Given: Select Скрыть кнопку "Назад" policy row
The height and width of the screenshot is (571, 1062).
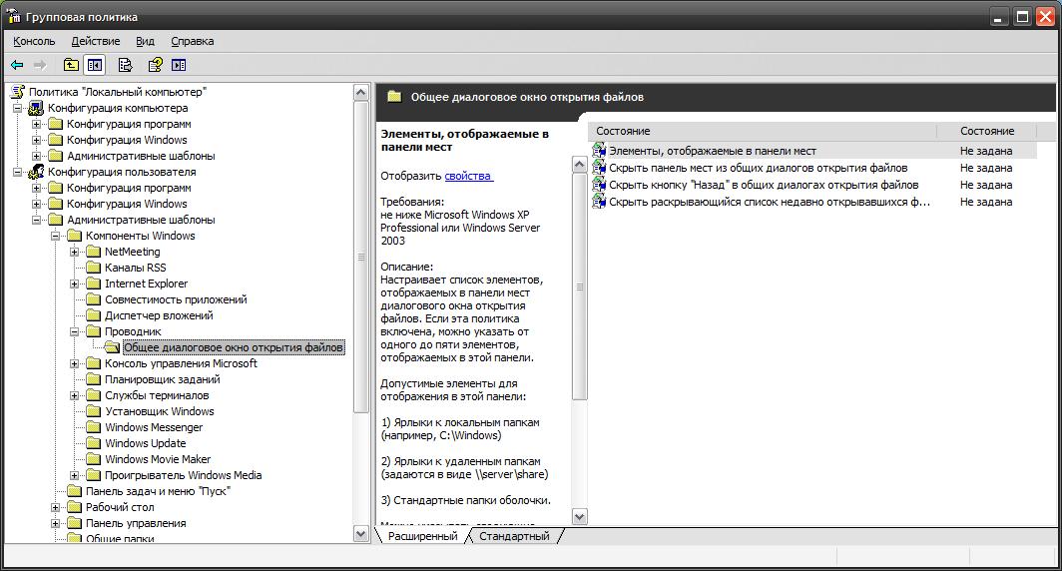Looking at the screenshot, I should pos(764,185).
